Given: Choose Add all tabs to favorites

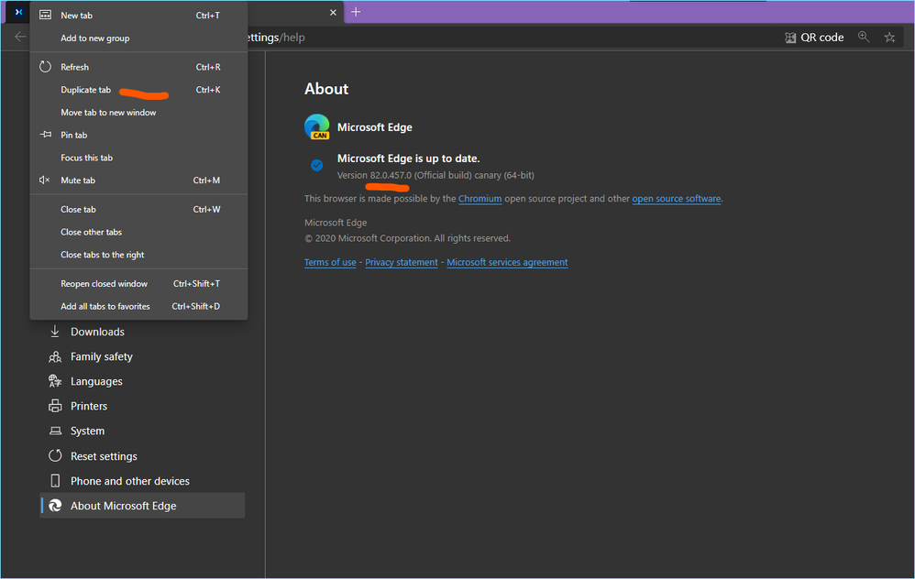Looking at the screenshot, I should coord(138,306).
